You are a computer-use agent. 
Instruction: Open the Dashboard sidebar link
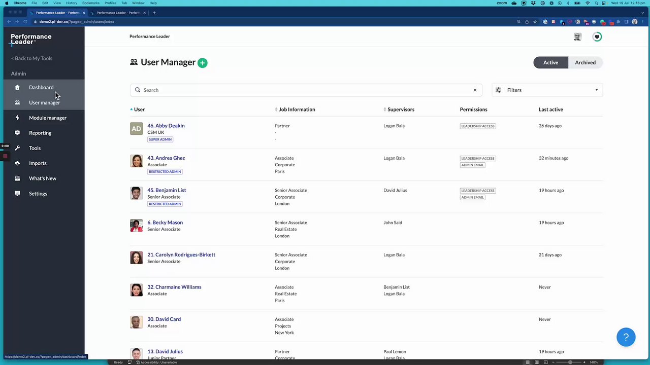pyautogui.click(x=41, y=87)
